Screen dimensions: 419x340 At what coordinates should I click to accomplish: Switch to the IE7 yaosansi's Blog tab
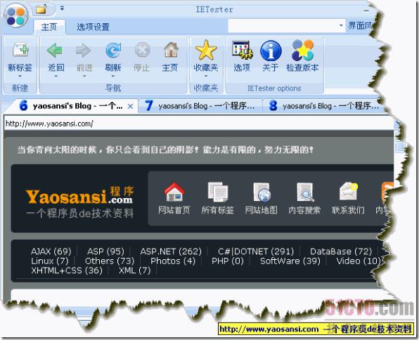point(200,106)
